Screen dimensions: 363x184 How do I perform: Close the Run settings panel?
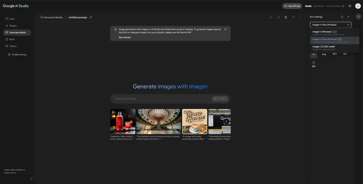coord(348,17)
